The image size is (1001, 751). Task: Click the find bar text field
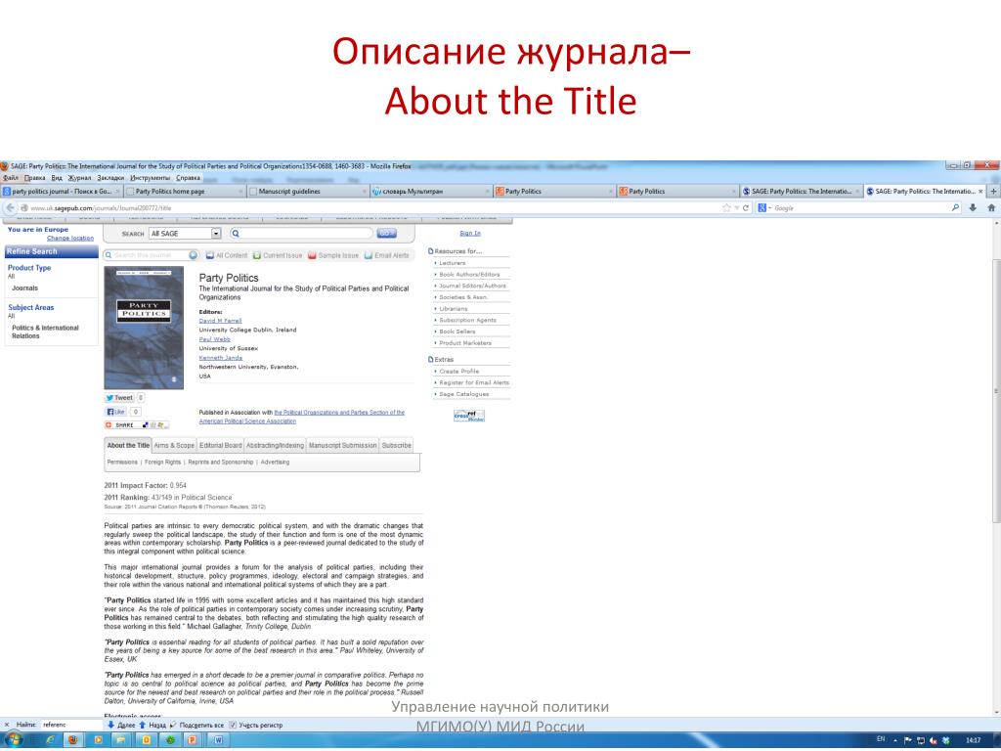tap(71, 726)
